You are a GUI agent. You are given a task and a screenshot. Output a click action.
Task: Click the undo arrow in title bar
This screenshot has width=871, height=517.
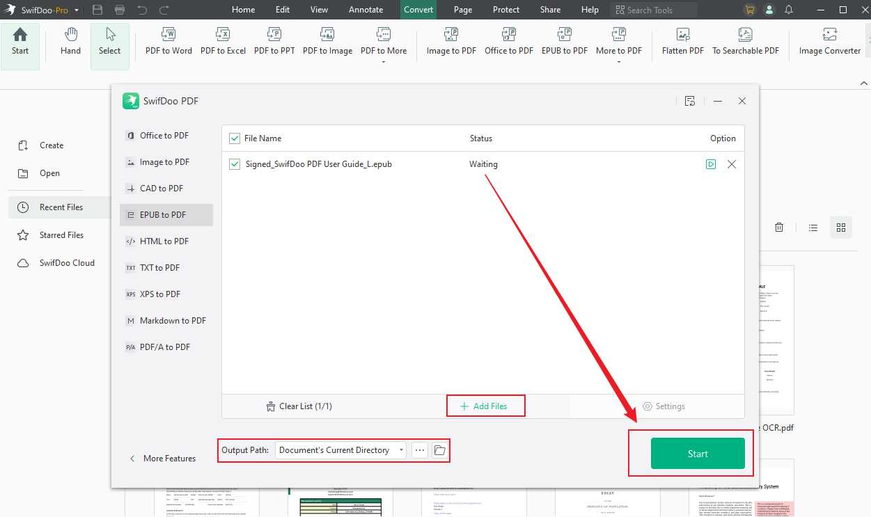(142, 10)
